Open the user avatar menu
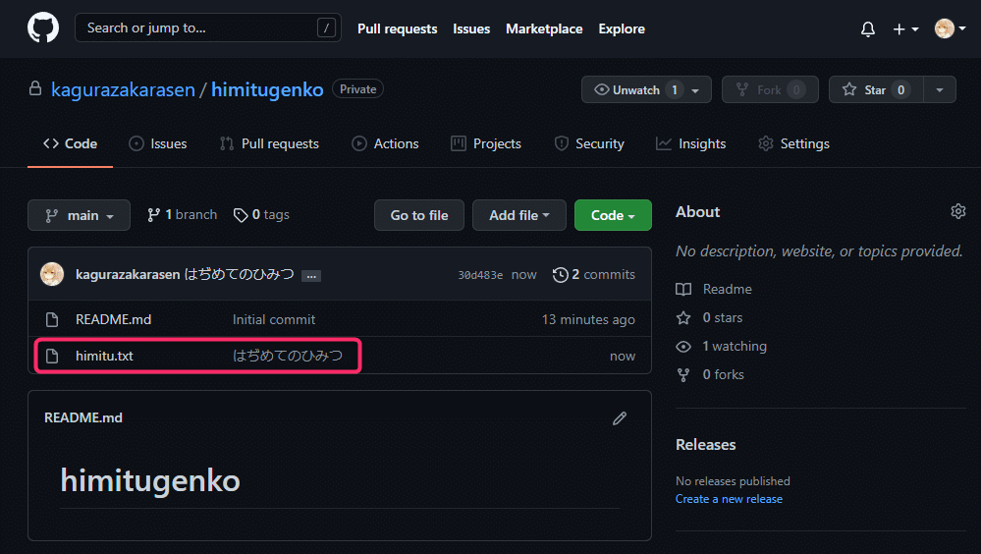 pyautogui.click(x=950, y=28)
